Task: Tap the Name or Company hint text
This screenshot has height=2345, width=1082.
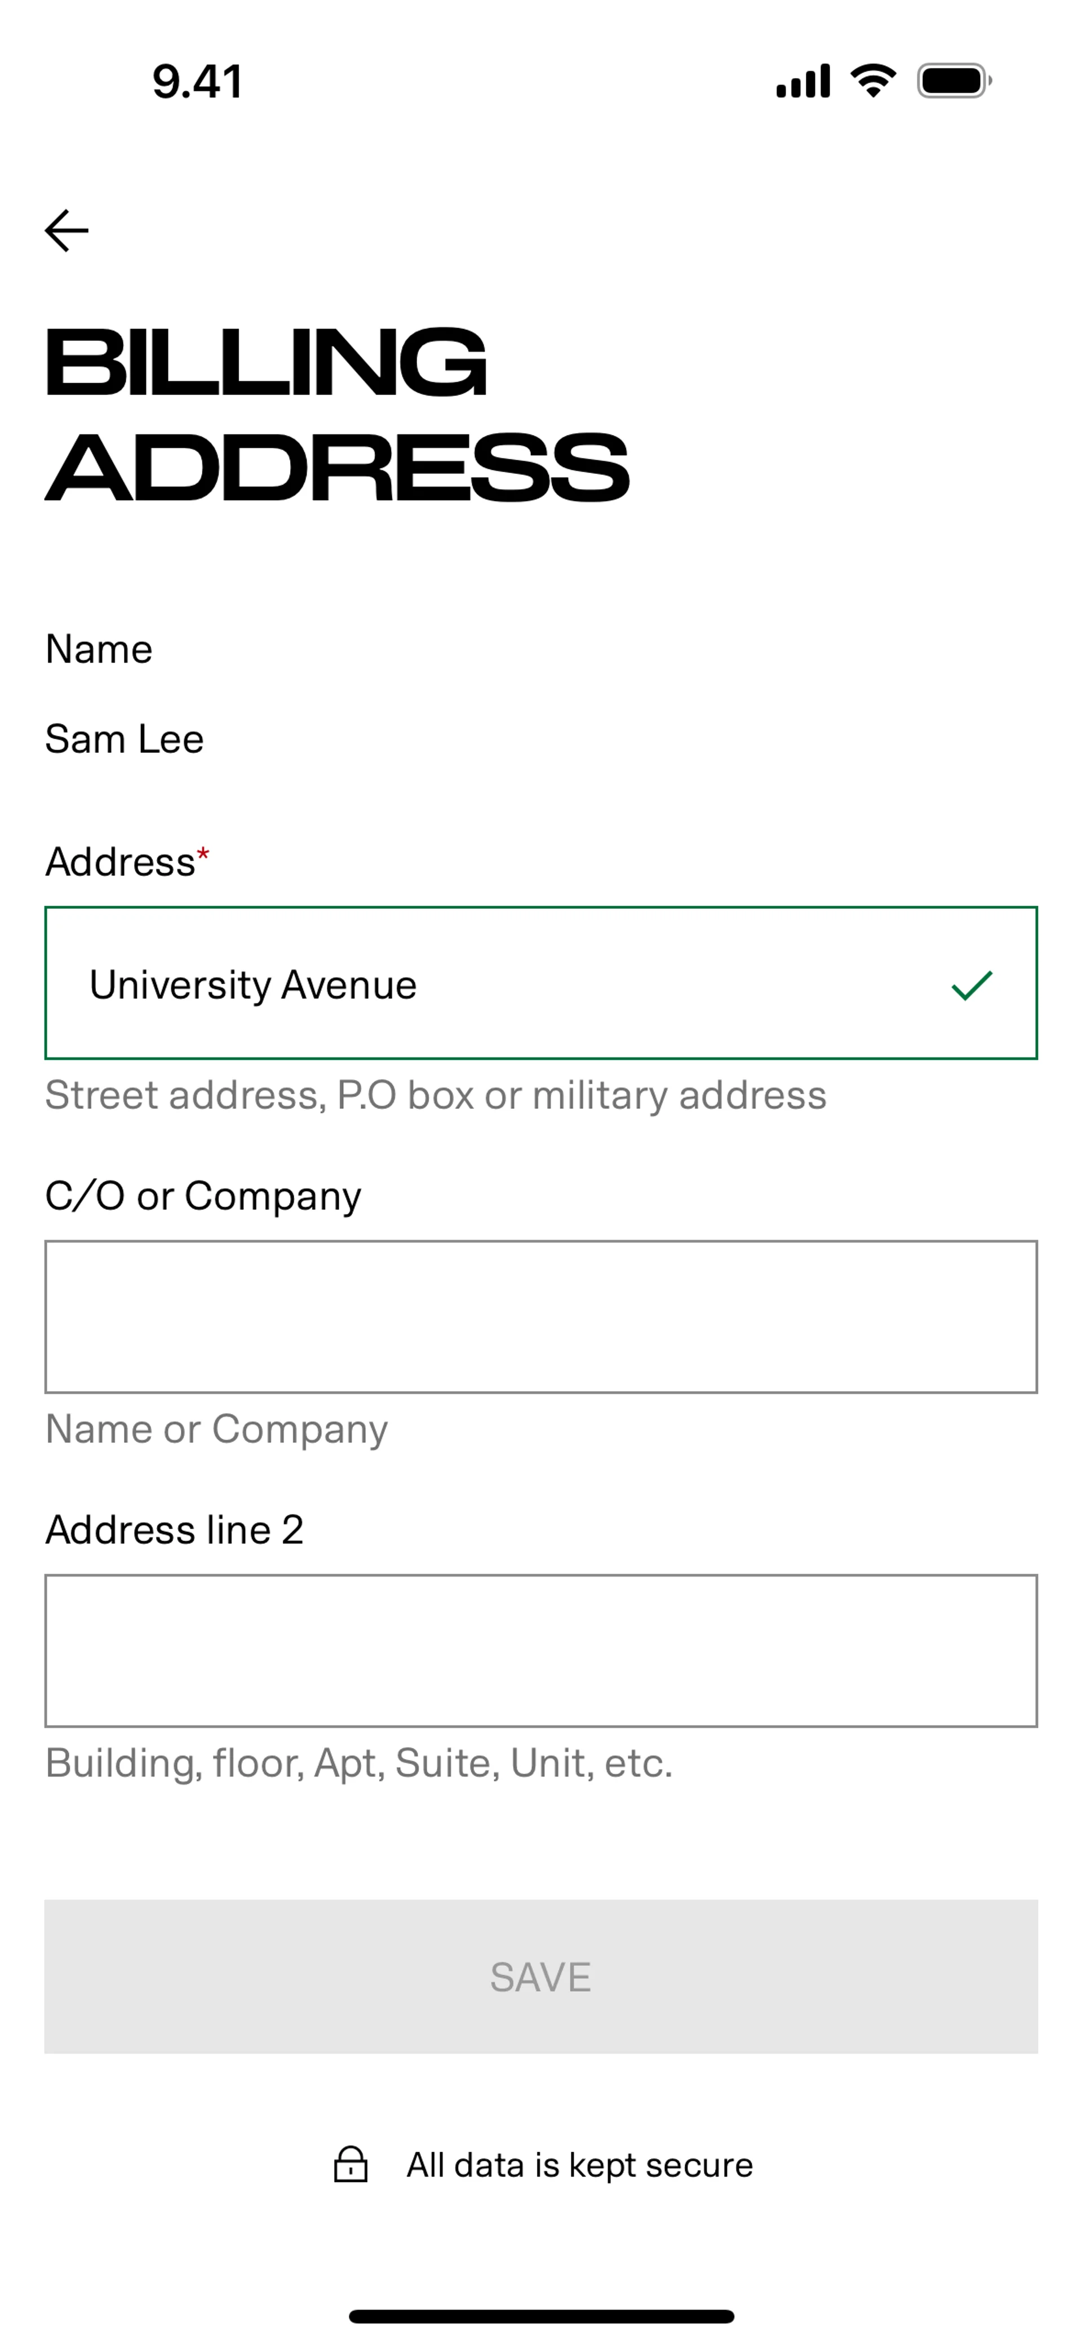Action: 217,1428
